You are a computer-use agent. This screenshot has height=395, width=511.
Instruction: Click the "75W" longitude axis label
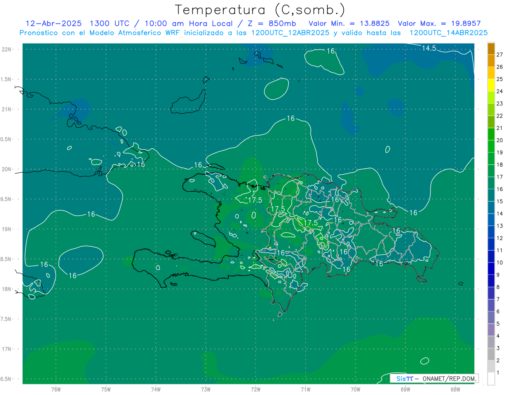(x=106, y=389)
